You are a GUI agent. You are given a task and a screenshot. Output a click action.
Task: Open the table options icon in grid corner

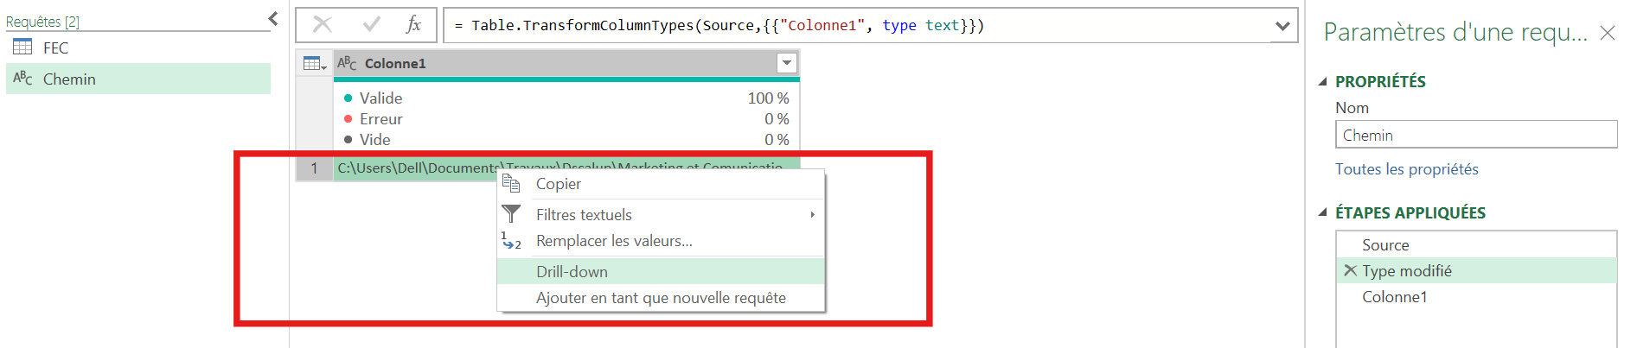[x=315, y=63]
